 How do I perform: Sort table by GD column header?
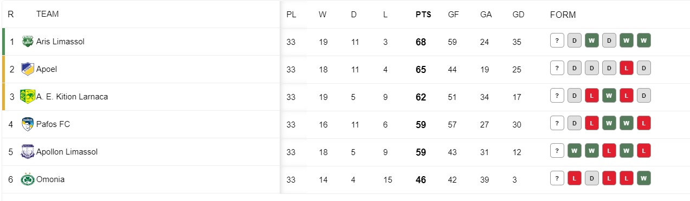(x=518, y=15)
